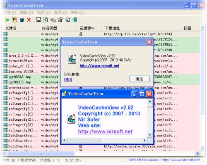Viewport: 207px width, 165px height.
Task: Click the Refresh list toolbar icon
Action: (46, 20)
